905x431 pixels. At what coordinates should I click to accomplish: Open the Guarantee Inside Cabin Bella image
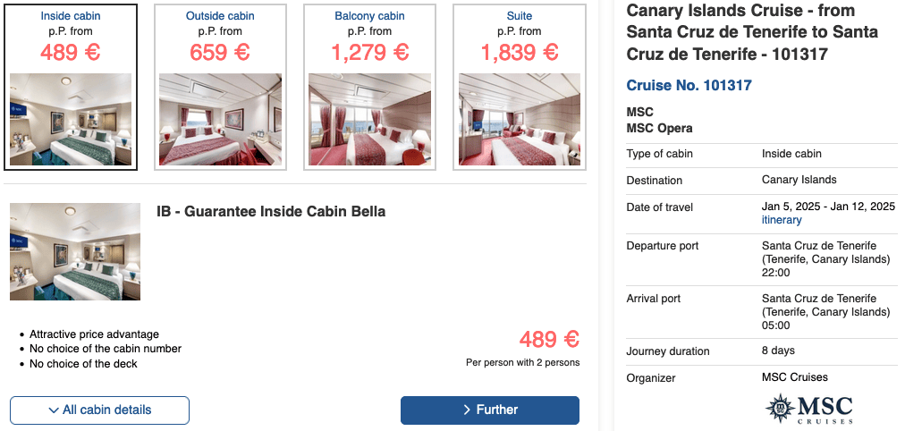pyautogui.click(x=75, y=251)
